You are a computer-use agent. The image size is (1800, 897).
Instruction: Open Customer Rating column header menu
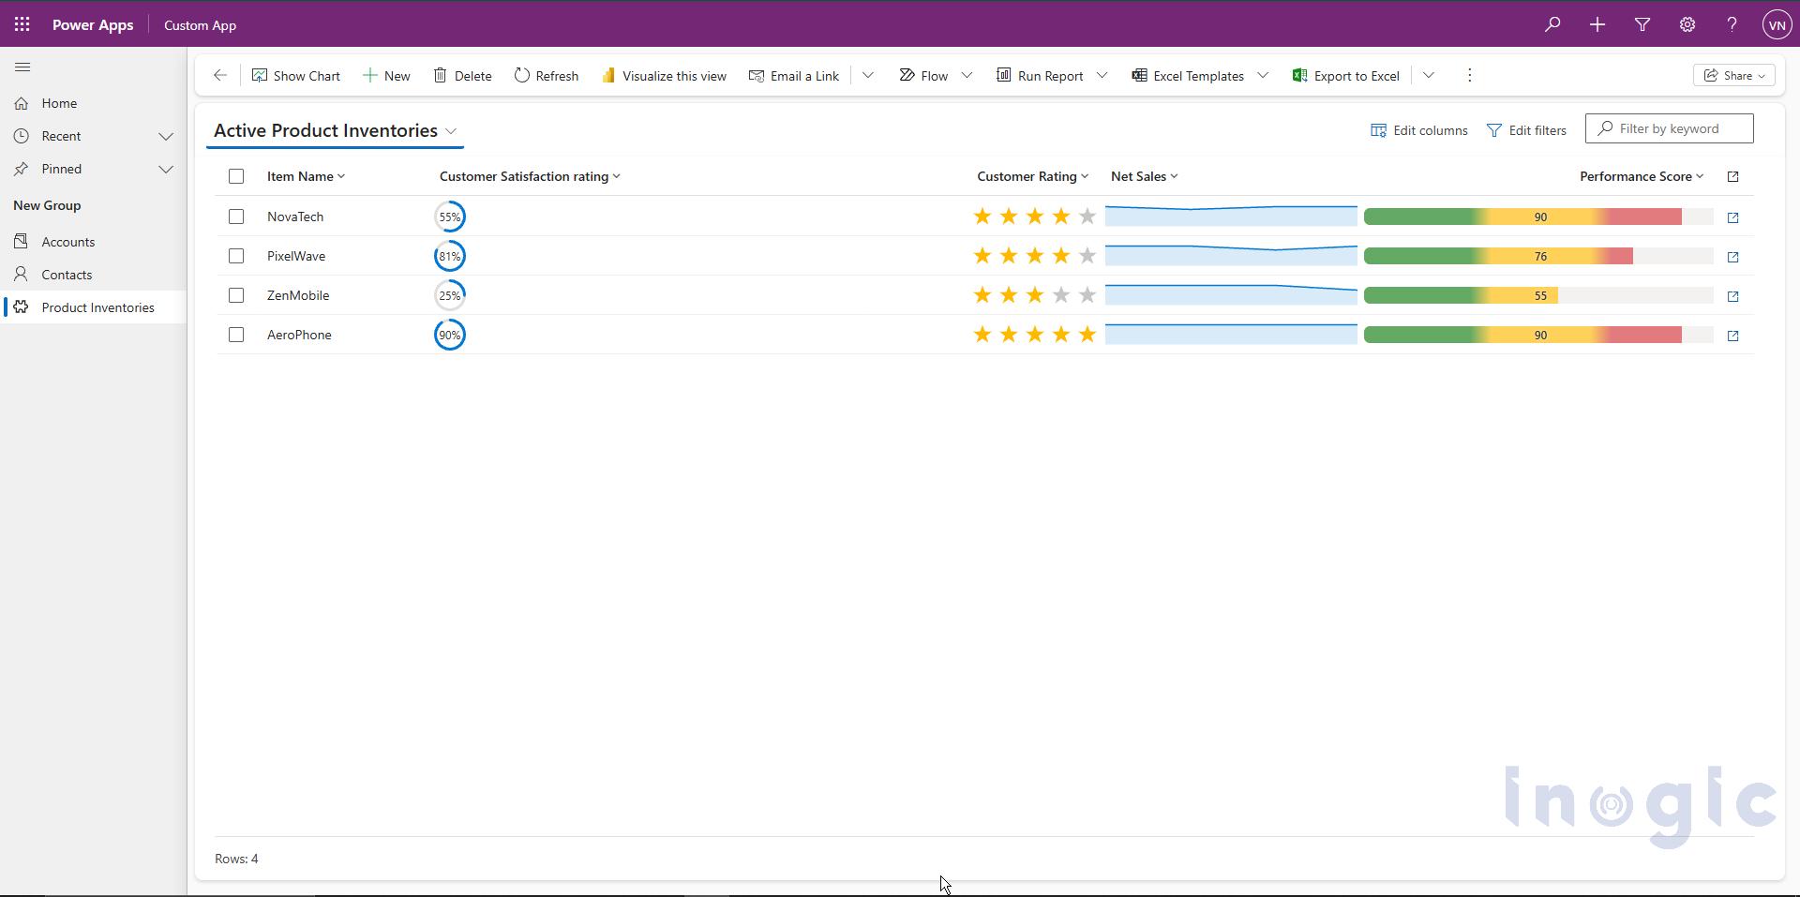(x=1032, y=176)
